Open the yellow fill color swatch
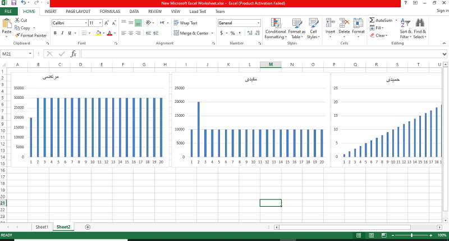449x241 pixels. [x=98, y=33]
